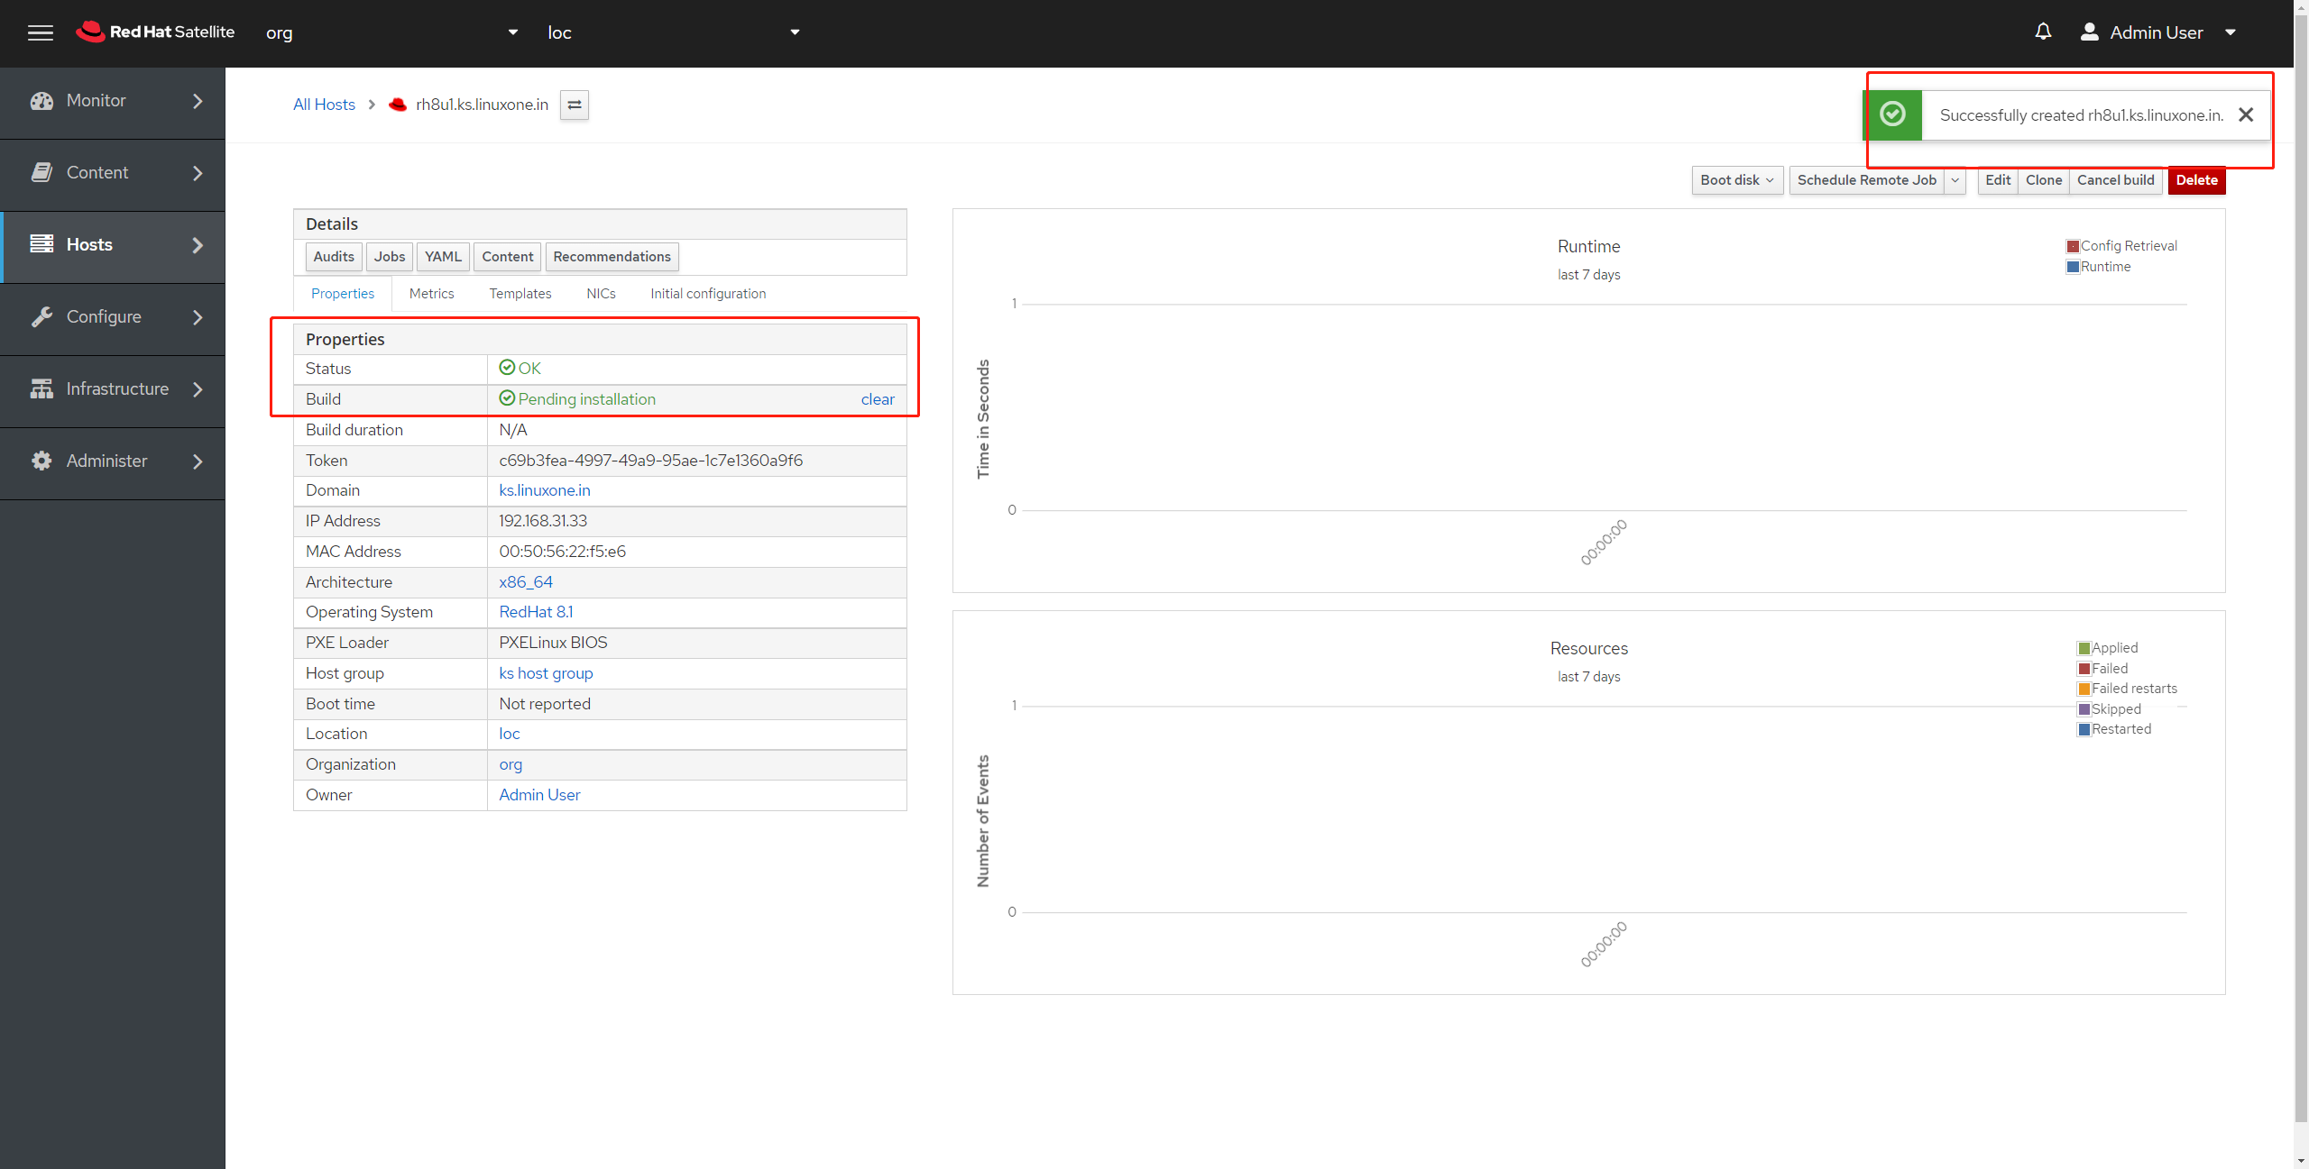The image size is (2309, 1169).
Task: Click the Audits button
Action: (x=334, y=257)
